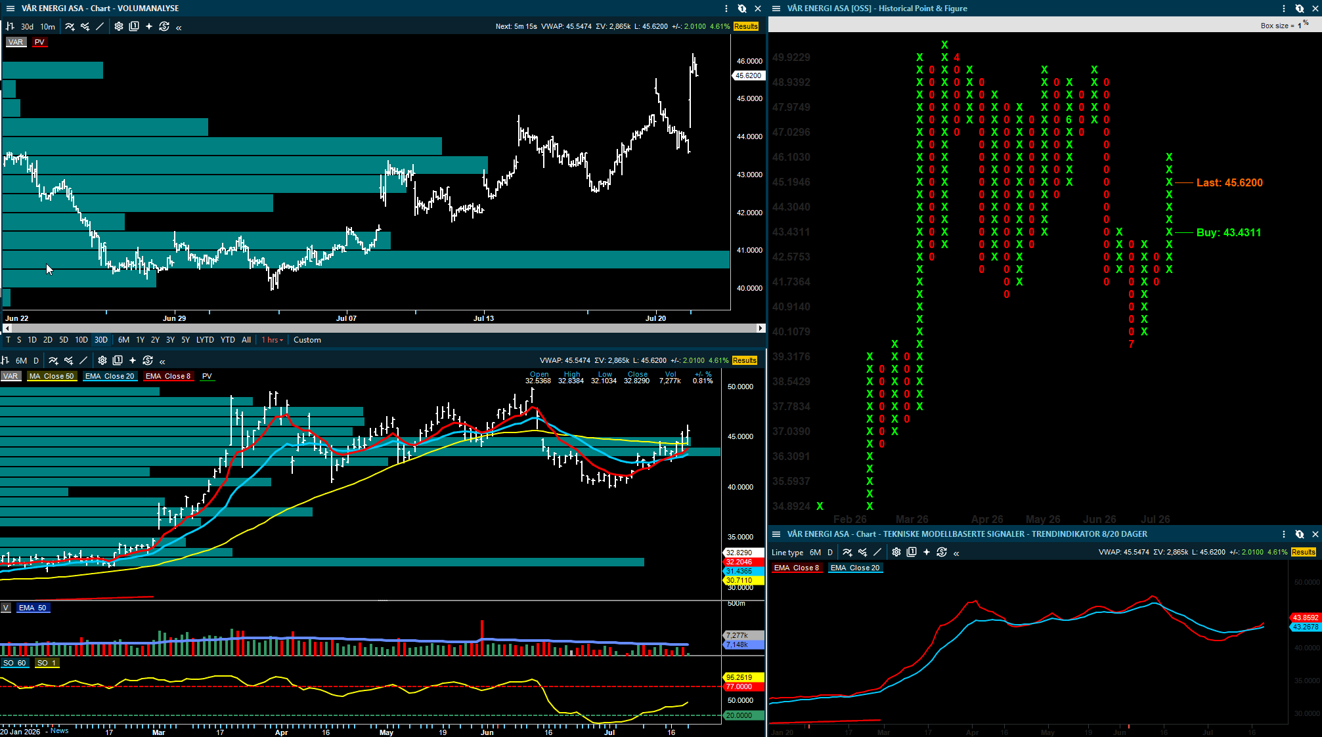Open chart template icon in daily chart toolbar

coord(118,360)
